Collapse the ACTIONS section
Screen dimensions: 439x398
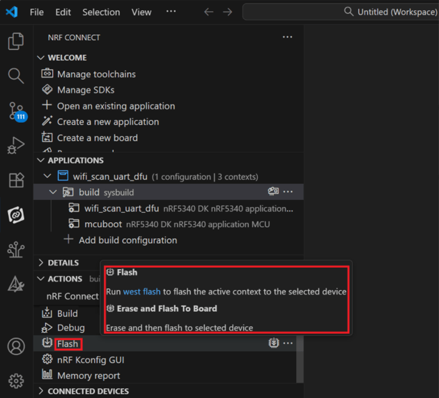41,279
